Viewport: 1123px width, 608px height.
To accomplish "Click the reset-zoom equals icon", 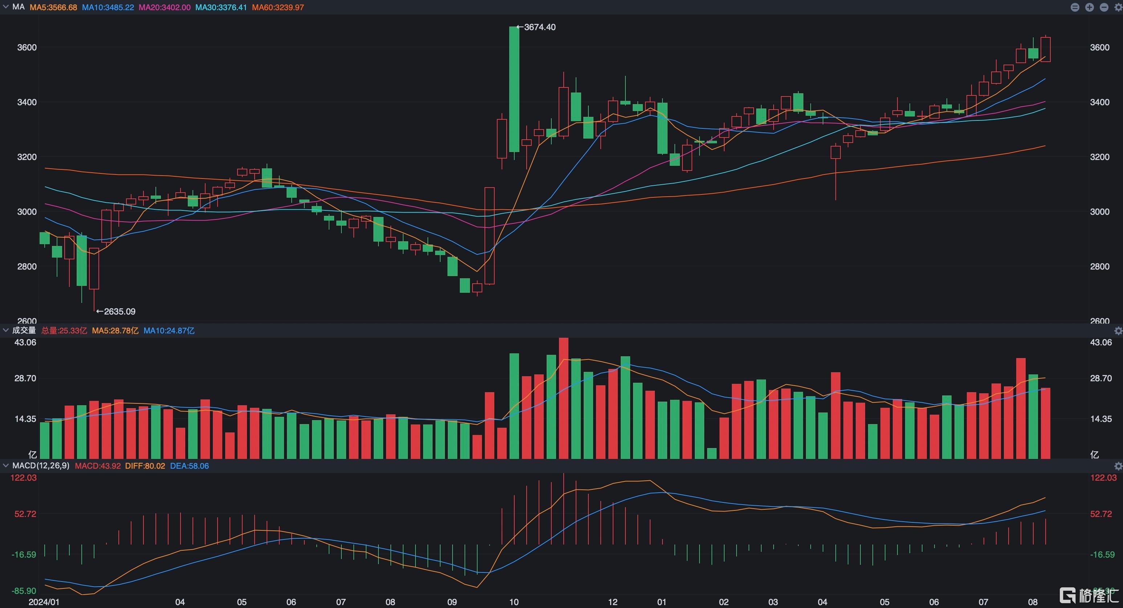I will click(1075, 7).
